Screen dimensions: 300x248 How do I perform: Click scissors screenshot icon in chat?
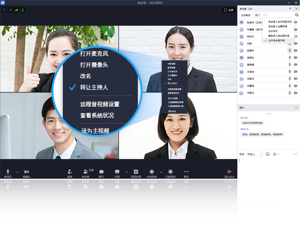275,154
